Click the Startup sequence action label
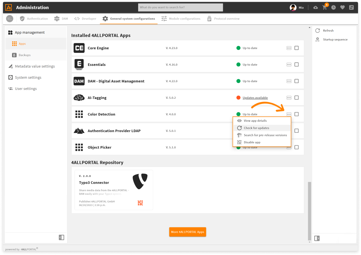The width and height of the screenshot is (361, 255). point(335,40)
